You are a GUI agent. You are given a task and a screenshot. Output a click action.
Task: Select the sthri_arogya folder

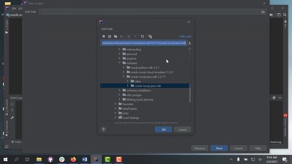134,95
